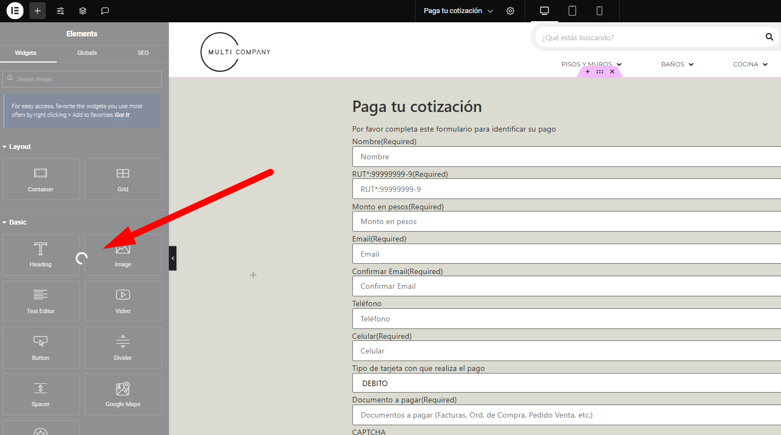Click the Got It link
The height and width of the screenshot is (435, 781).
pos(122,115)
